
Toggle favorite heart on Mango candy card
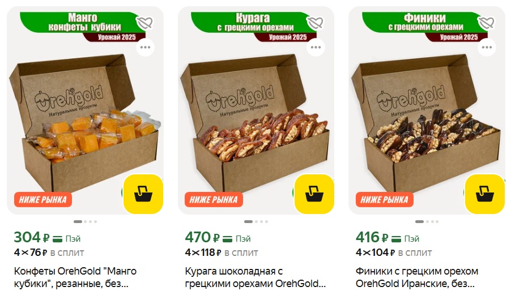(144, 23)
